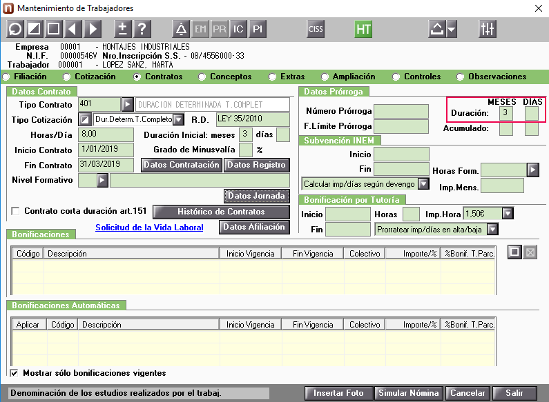This screenshot has height=402, width=549.
Task: Click Inicio Contrato field 1/01/2019
Action: [106, 150]
